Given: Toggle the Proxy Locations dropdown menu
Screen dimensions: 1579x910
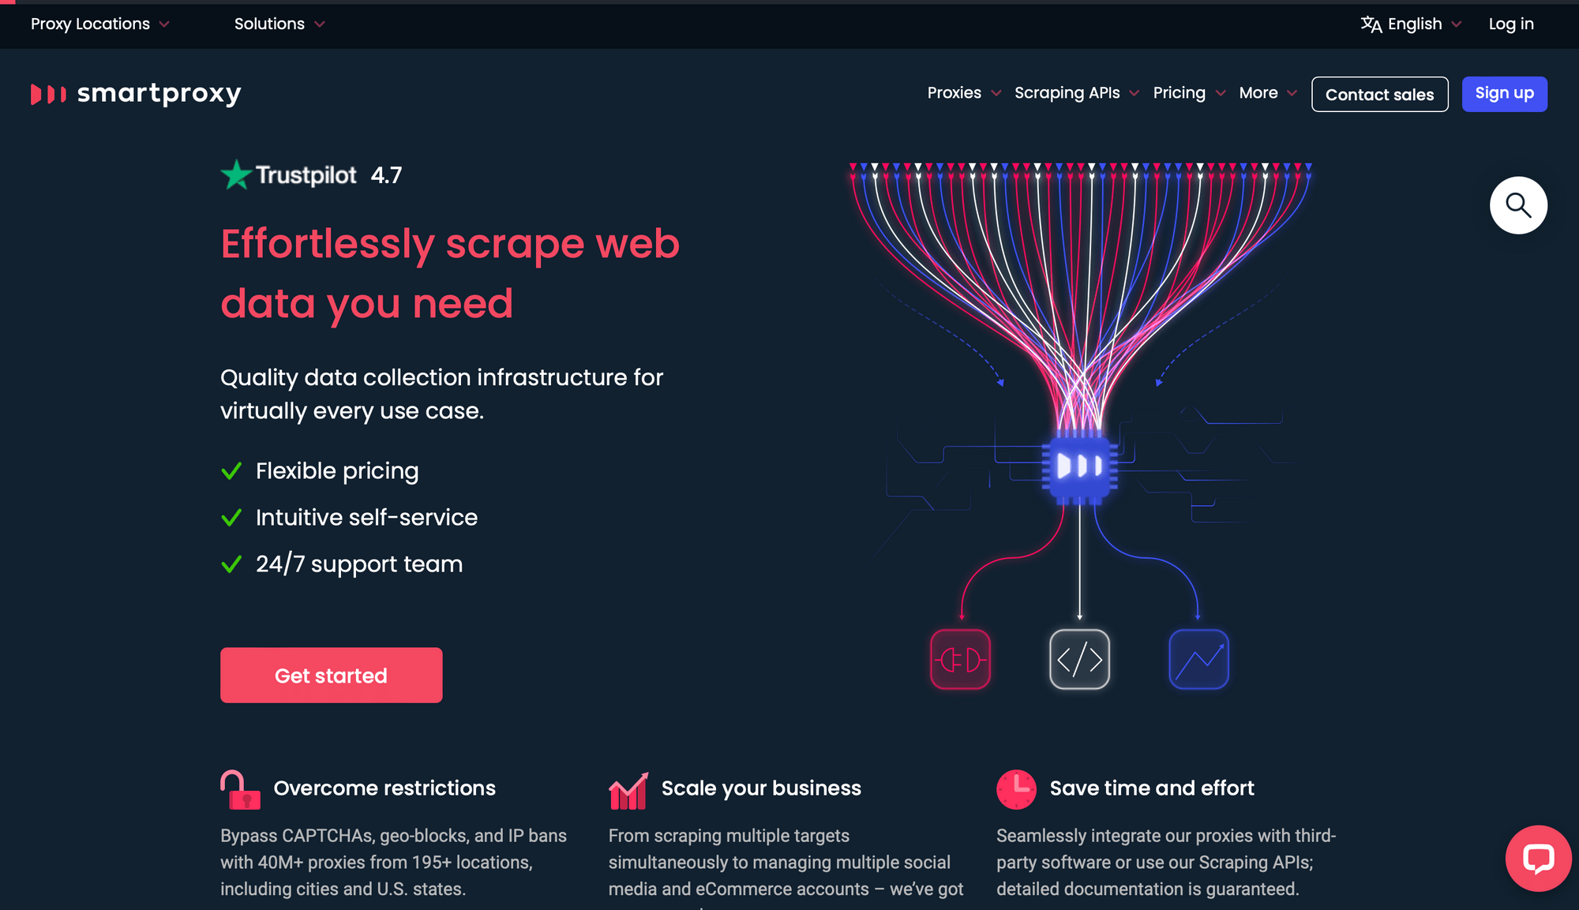Looking at the screenshot, I should (x=99, y=23).
